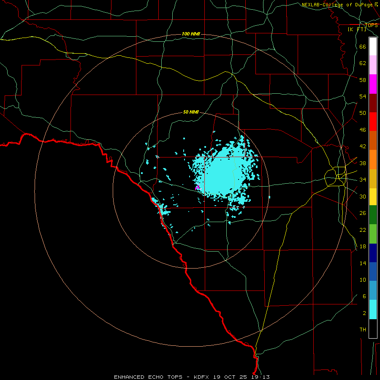The image size is (380, 380).
Task: Click the '30' legend value
Action: pos(363,196)
